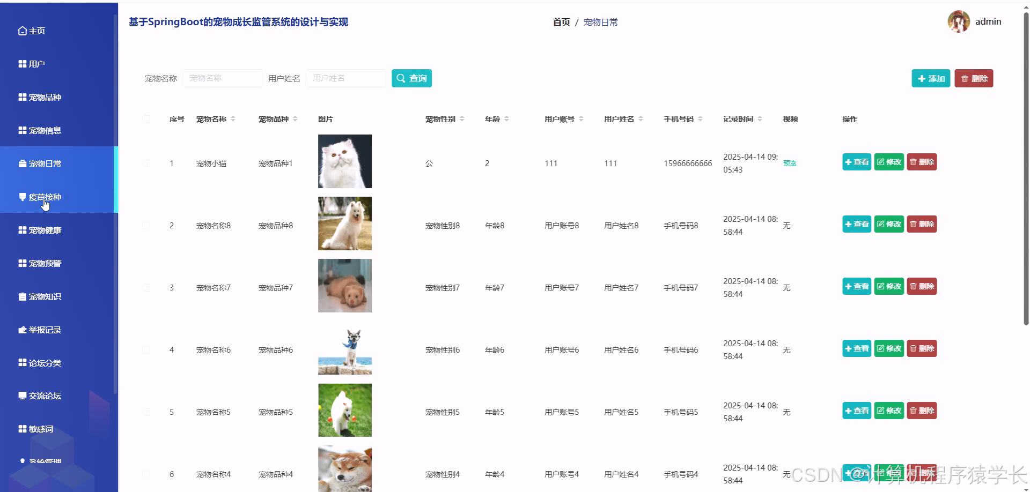Check the checkbox beside 宠物名称7
The image size is (1030, 492).
point(146,287)
